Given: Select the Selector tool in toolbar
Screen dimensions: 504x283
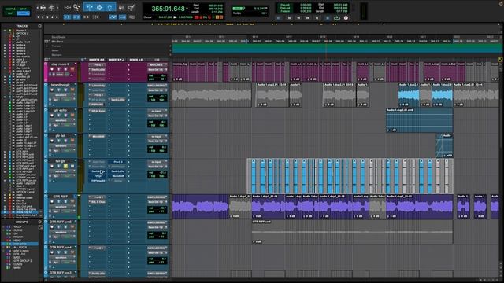Looking at the screenshot, I should 100,7.
